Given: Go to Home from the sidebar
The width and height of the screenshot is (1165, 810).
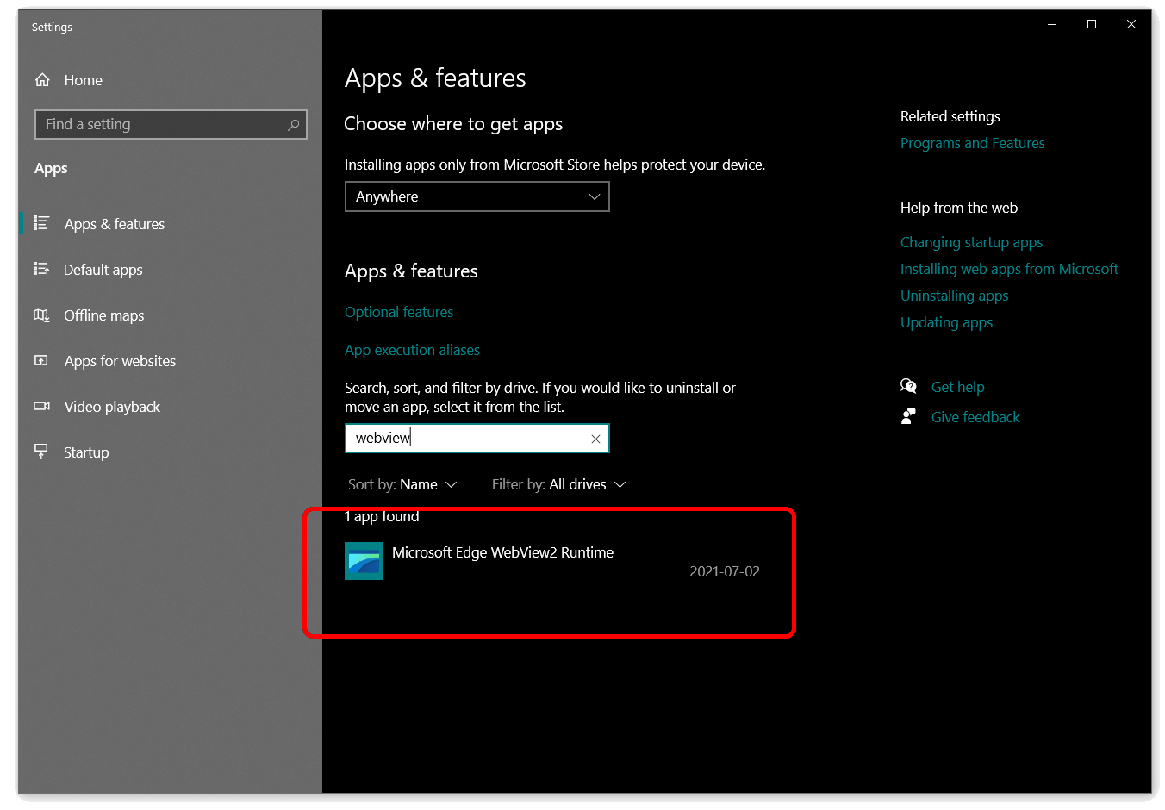Looking at the screenshot, I should [x=83, y=80].
